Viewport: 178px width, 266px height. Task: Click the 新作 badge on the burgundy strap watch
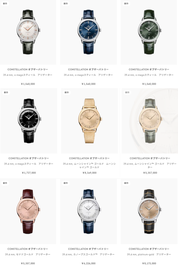(x=5, y=183)
